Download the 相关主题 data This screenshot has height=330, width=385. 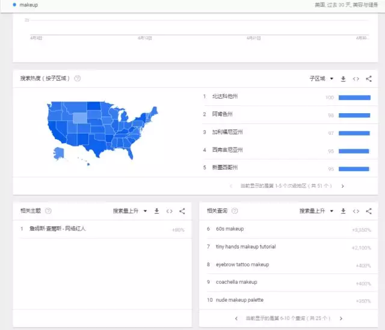click(156, 211)
